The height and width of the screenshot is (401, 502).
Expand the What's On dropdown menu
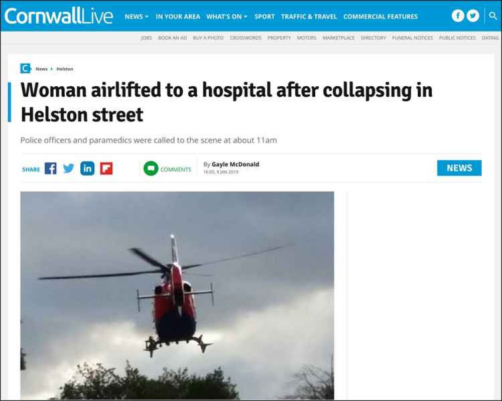(x=227, y=17)
